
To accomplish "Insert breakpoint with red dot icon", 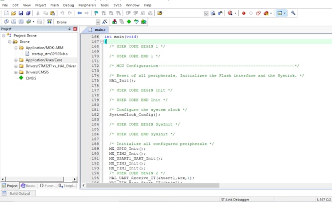I will pyautogui.click(x=244, y=13).
